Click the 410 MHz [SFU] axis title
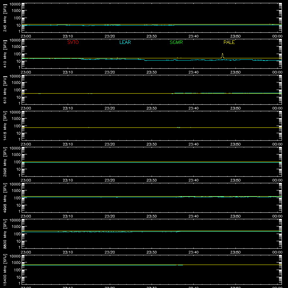The image size is (288, 288). point(5,54)
